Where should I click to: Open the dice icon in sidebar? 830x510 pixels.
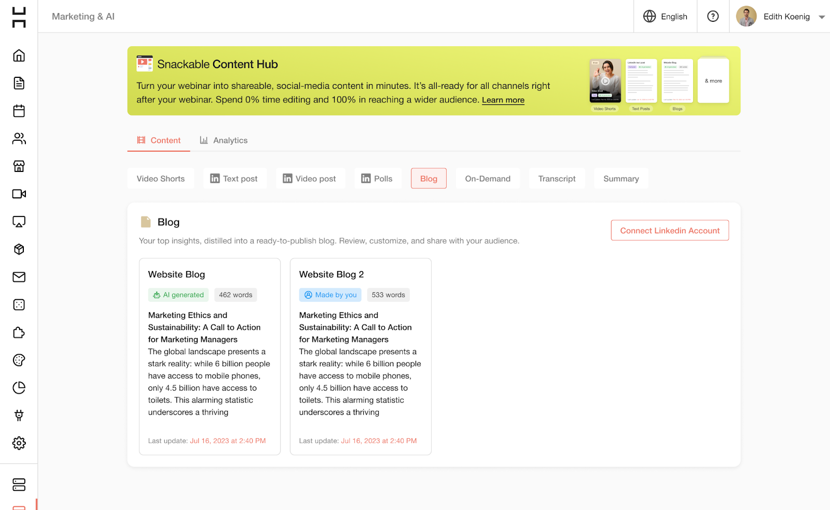click(19, 305)
